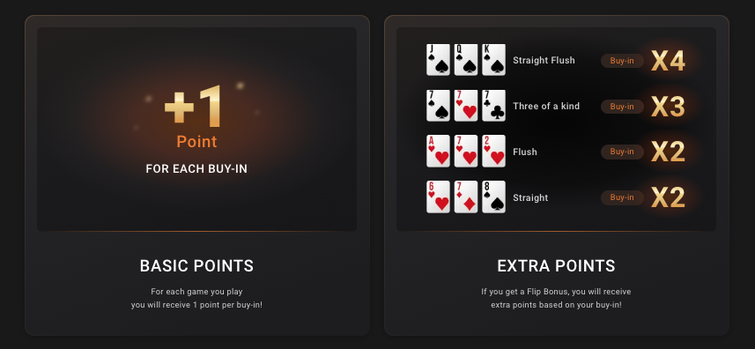Click the X3 multiplier
This screenshot has width=755, height=349.
(668, 107)
